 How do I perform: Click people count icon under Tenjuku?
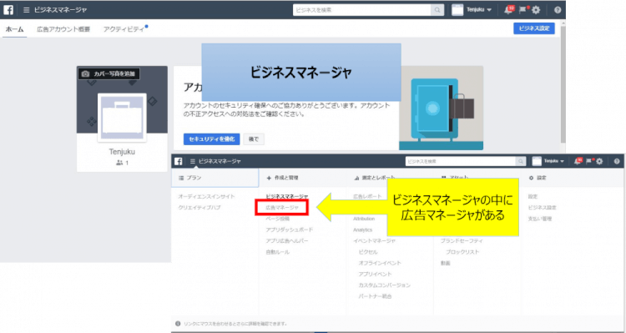119,163
